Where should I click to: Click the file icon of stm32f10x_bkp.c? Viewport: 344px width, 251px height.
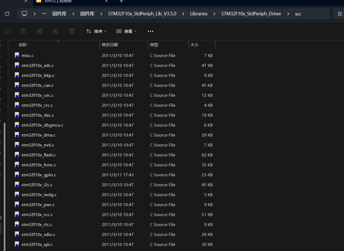(17, 75)
